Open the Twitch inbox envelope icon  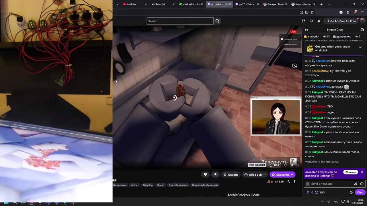(304, 21)
